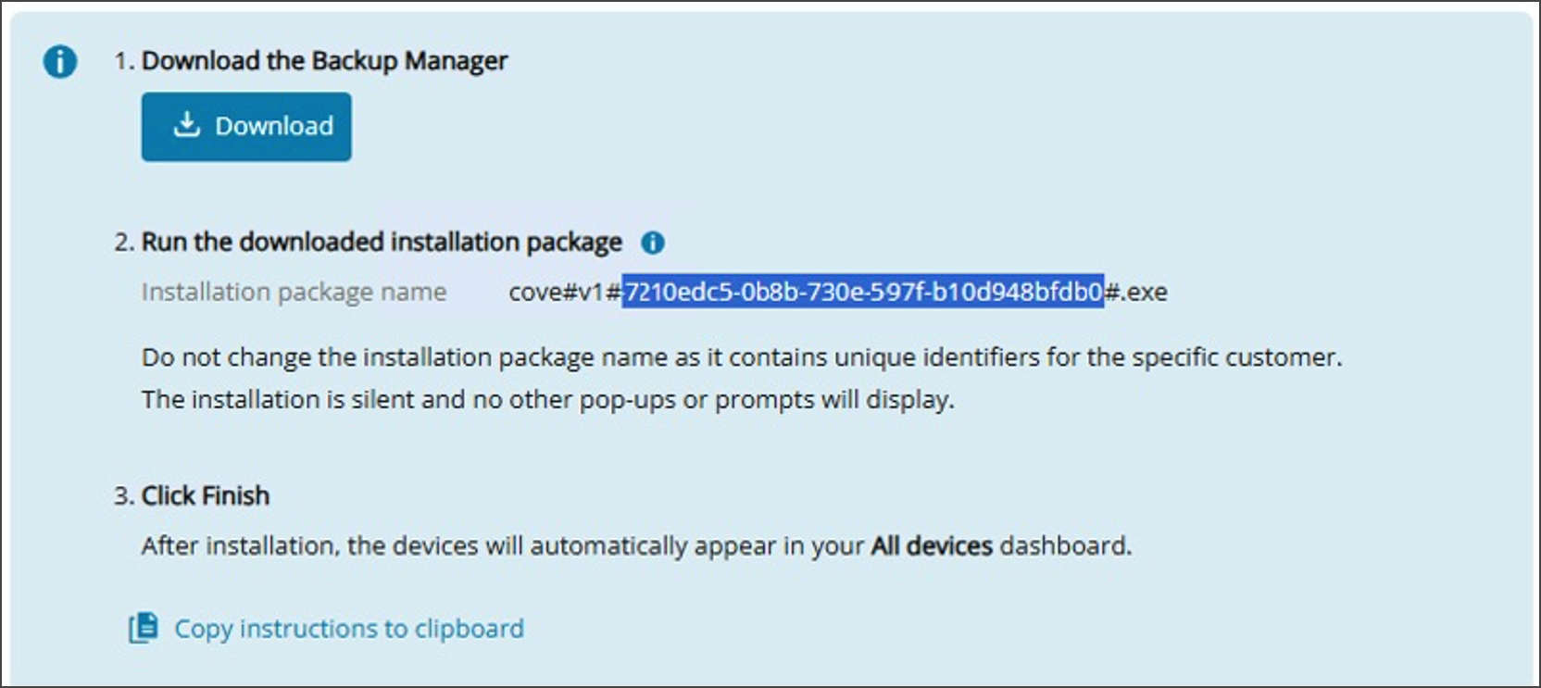1541x688 pixels.
Task: Click the large blue info icon
Action: point(60,62)
